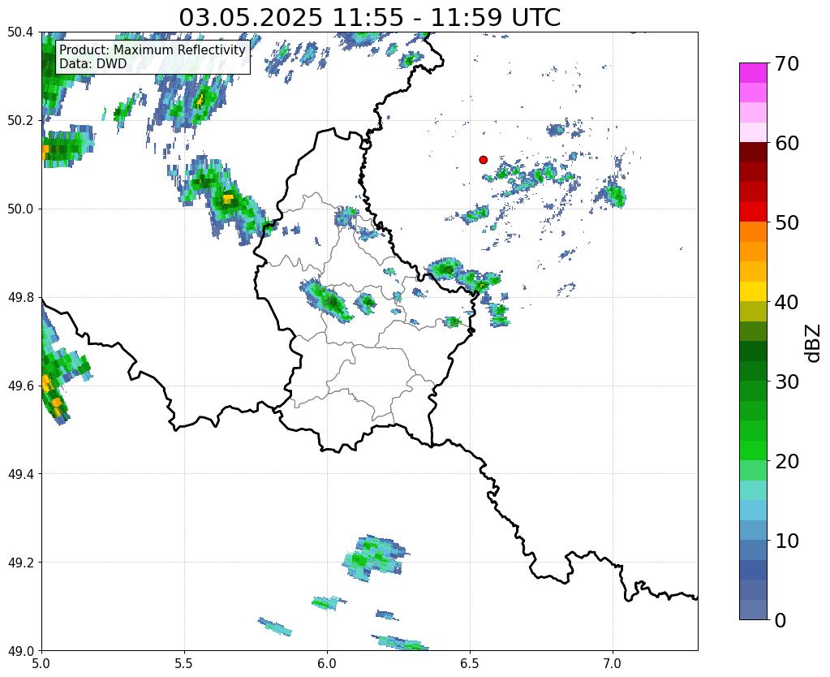Pick the magenta 70 dBZ colorbar segment

click(753, 73)
